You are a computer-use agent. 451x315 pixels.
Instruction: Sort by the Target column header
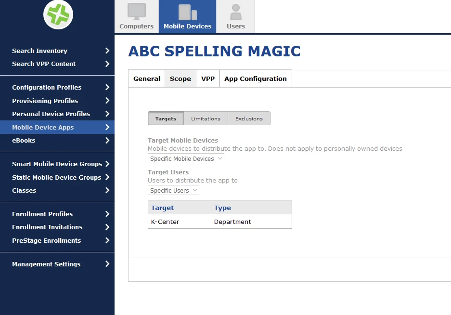(163, 208)
